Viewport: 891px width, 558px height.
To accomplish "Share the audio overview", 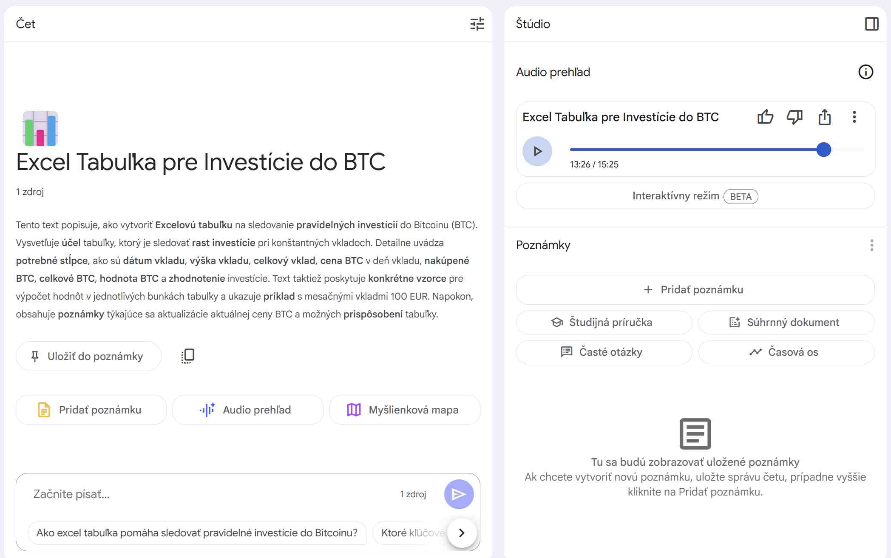I will pos(824,117).
